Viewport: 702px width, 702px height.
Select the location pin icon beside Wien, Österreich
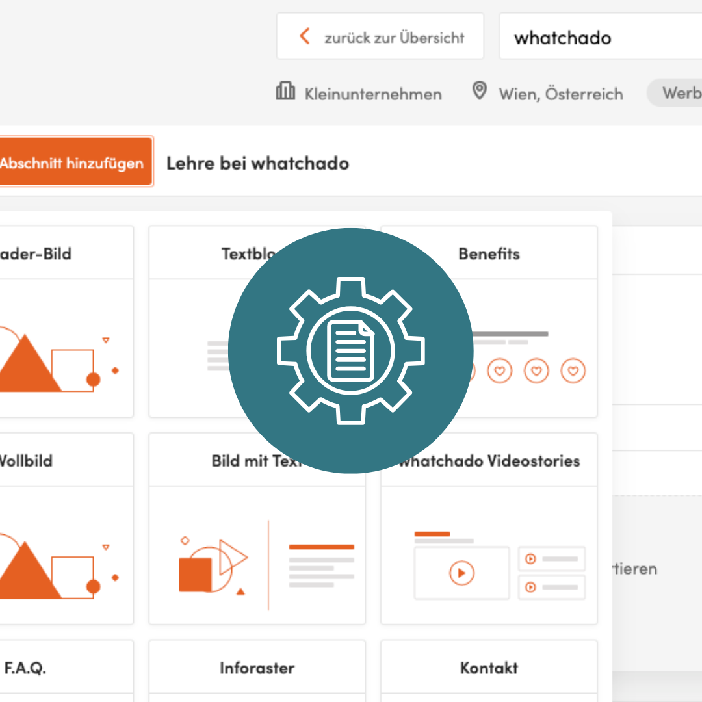coord(479,90)
